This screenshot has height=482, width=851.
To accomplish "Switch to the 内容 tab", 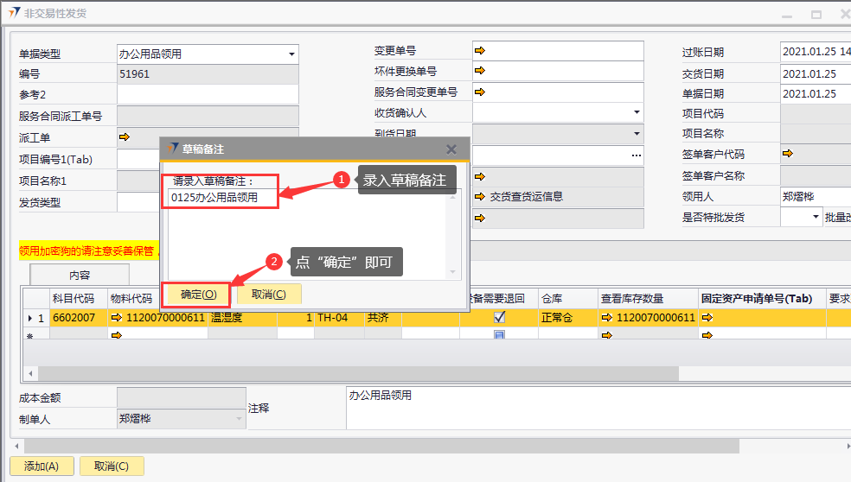I will 80,275.
